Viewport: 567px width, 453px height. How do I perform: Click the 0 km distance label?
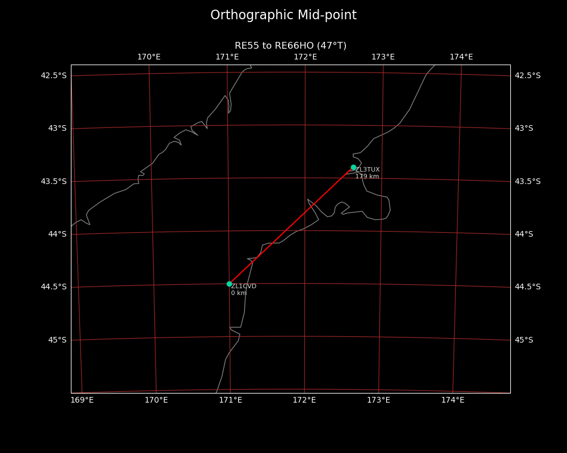[x=239, y=293]
